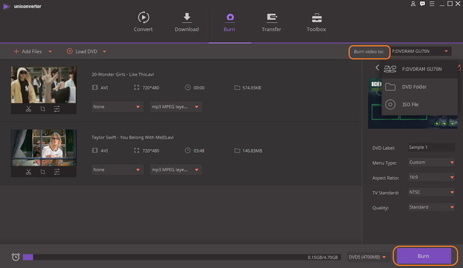Expand the Add Files dropdown arrow
The width and height of the screenshot is (463, 268).
pos(50,51)
